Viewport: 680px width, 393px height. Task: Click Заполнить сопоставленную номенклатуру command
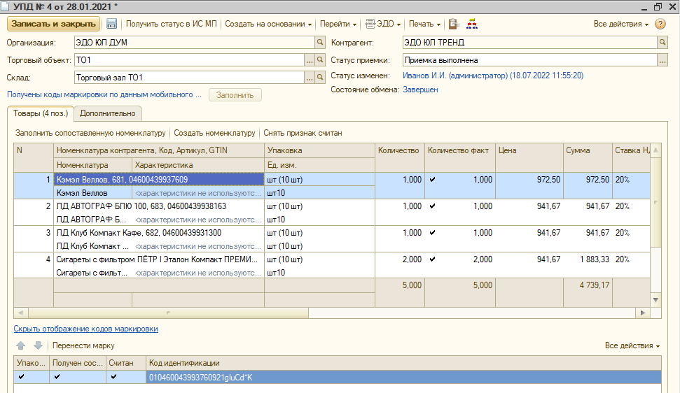(x=90, y=133)
